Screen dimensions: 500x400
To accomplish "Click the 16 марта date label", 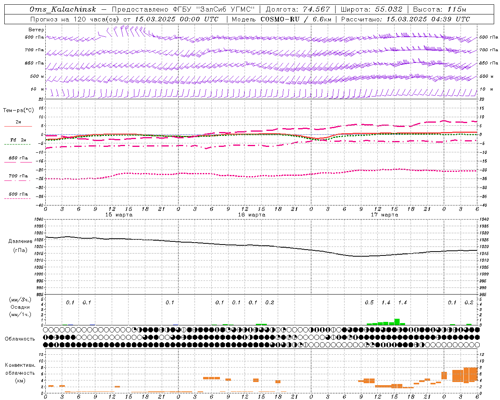I will (252, 214).
